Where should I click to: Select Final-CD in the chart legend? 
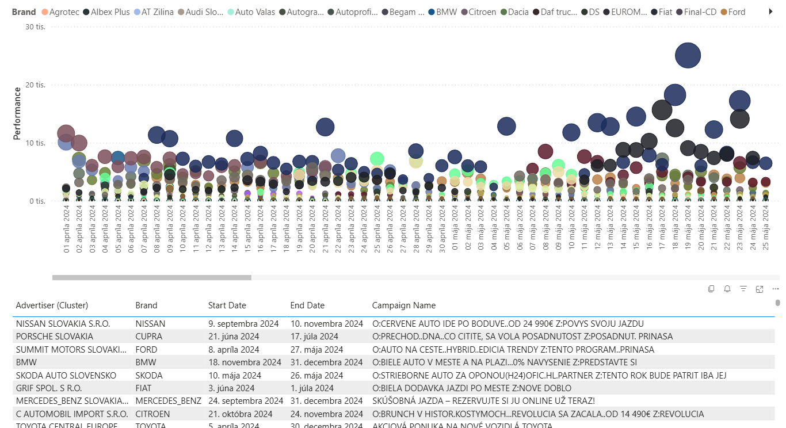point(696,12)
